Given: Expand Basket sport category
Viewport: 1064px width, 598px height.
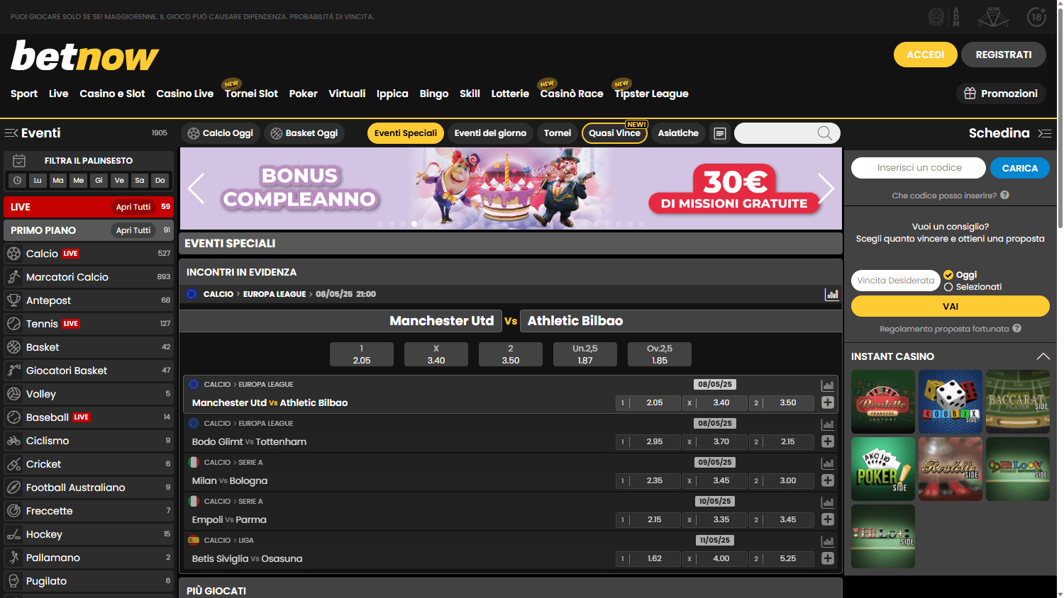Looking at the screenshot, I should [89, 347].
